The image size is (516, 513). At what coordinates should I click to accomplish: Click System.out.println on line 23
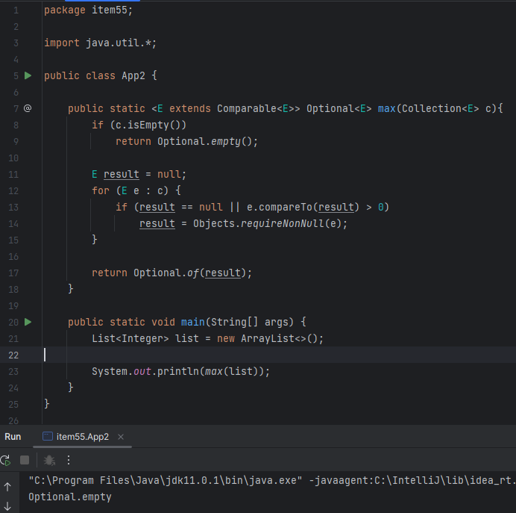[x=145, y=371]
